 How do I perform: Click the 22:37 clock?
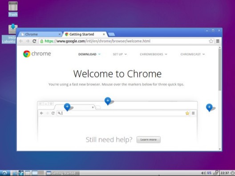point(225,173)
